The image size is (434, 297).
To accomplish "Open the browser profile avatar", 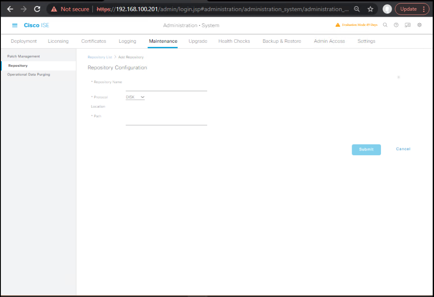I will [x=387, y=9].
